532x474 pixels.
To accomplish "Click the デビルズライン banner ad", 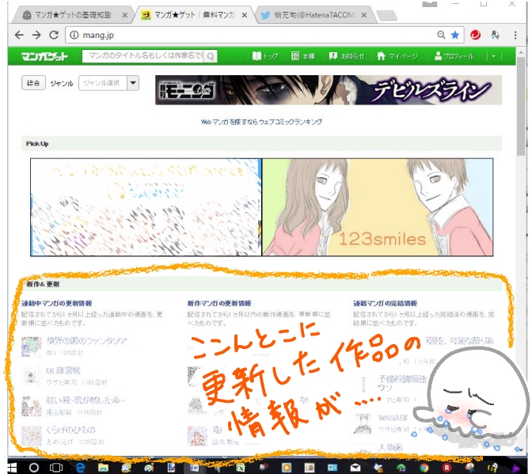I will (x=329, y=90).
